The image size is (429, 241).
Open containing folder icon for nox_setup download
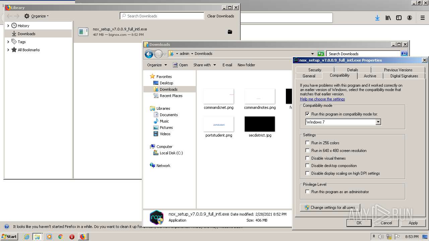[x=230, y=32]
